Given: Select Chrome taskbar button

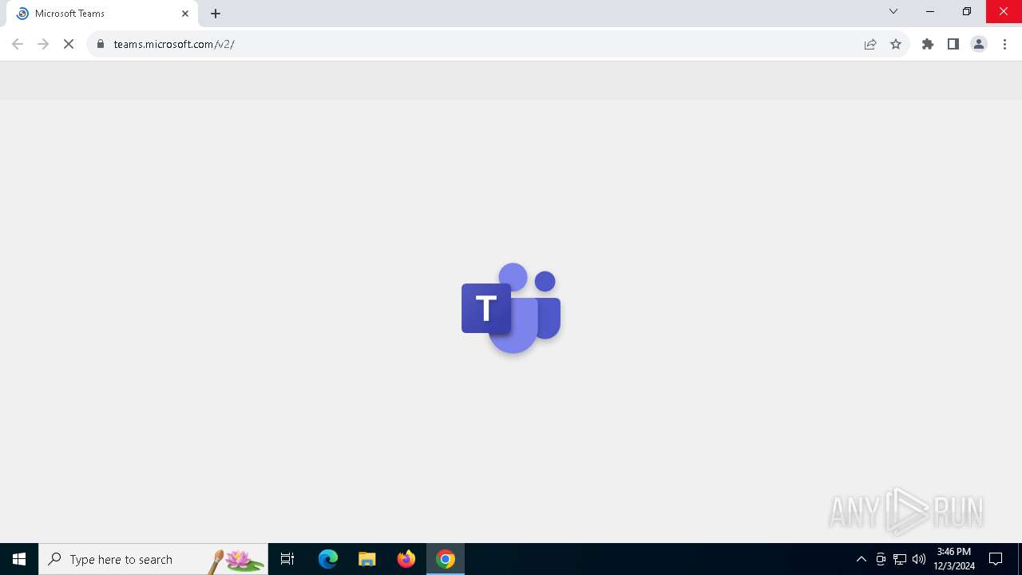Looking at the screenshot, I should point(446,559).
